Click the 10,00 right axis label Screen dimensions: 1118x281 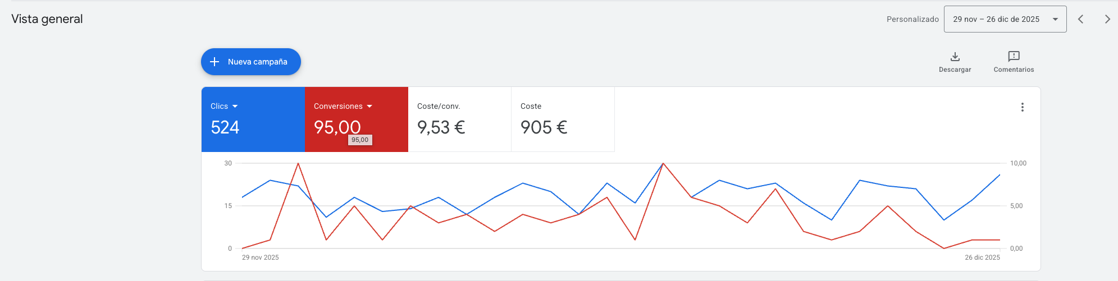[1018, 163]
